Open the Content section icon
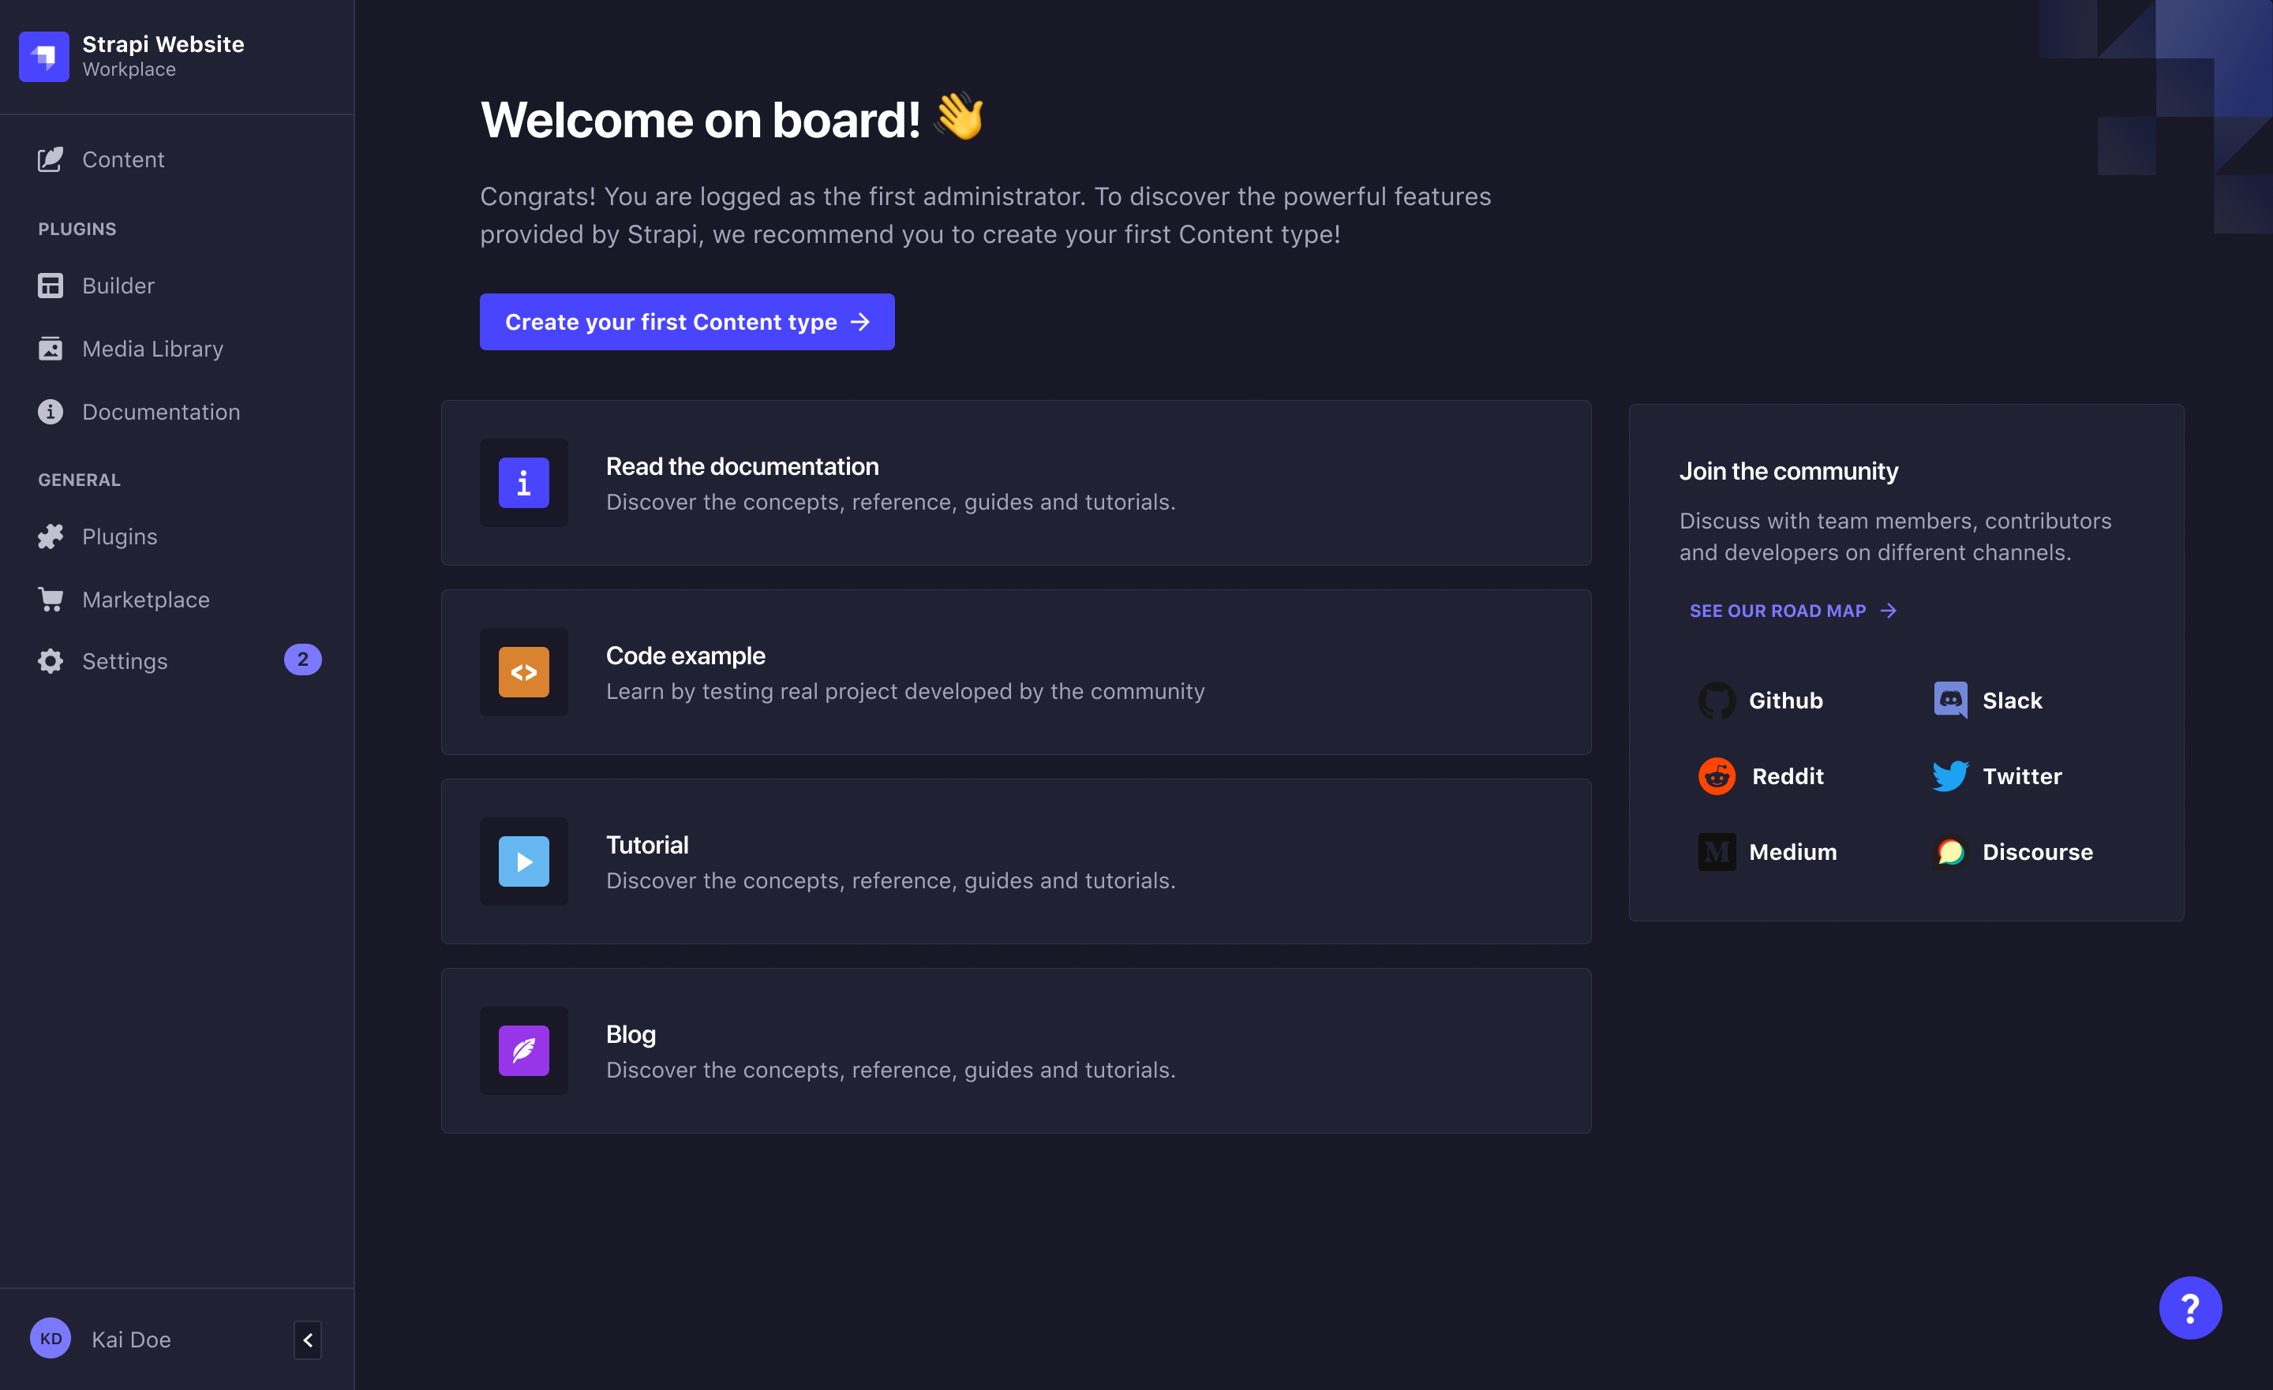 [51, 159]
